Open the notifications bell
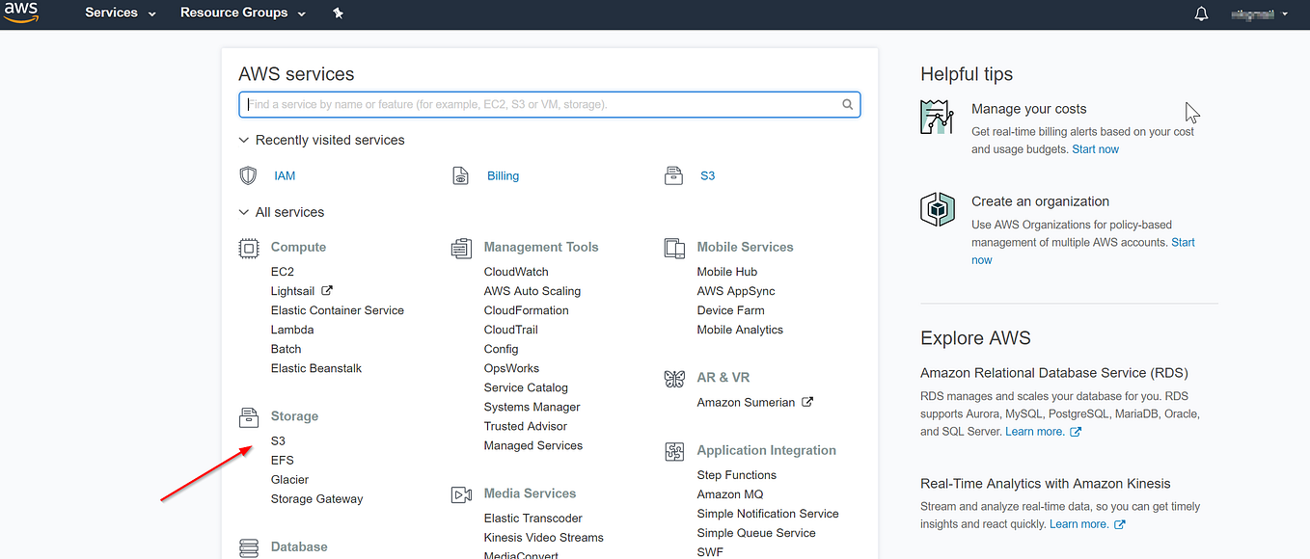The height and width of the screenshot is (559, 1310). [x=1200, y=13]
